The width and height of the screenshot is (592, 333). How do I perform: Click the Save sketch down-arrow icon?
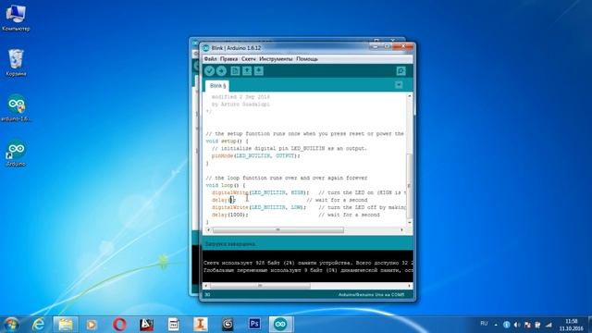click(x=259, y=71)
